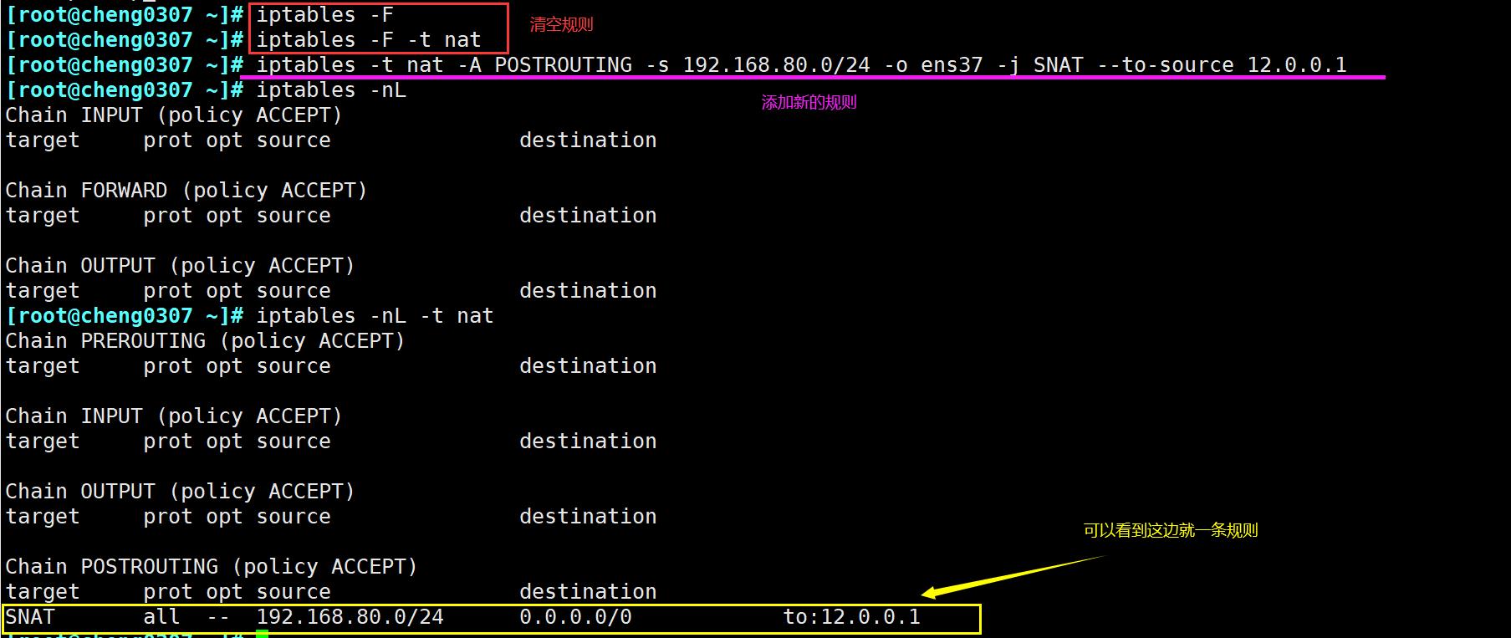Click the 'iptables -nL' command without -t nat
This screenshot has height=638, width=1511.
(x=331, y=90)
